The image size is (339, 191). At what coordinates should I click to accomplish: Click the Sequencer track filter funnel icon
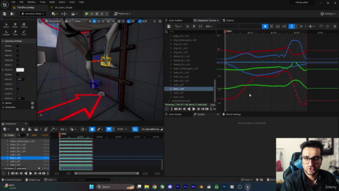(x=28, y=135)
